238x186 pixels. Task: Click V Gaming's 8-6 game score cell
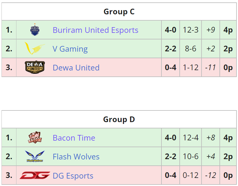click(191, 48)
